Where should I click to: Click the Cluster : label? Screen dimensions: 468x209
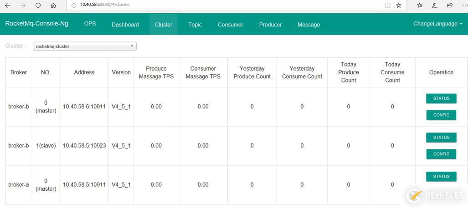pyautogui.click(x=15, y=46)
